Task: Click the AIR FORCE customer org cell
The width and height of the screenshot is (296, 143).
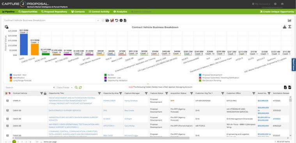Action: pyautogui.click(x=209, y=125)
